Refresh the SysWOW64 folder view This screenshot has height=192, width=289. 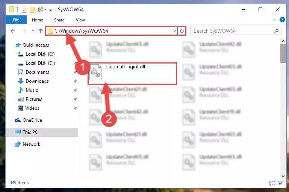pyautogui.click(x=182, y=31)
